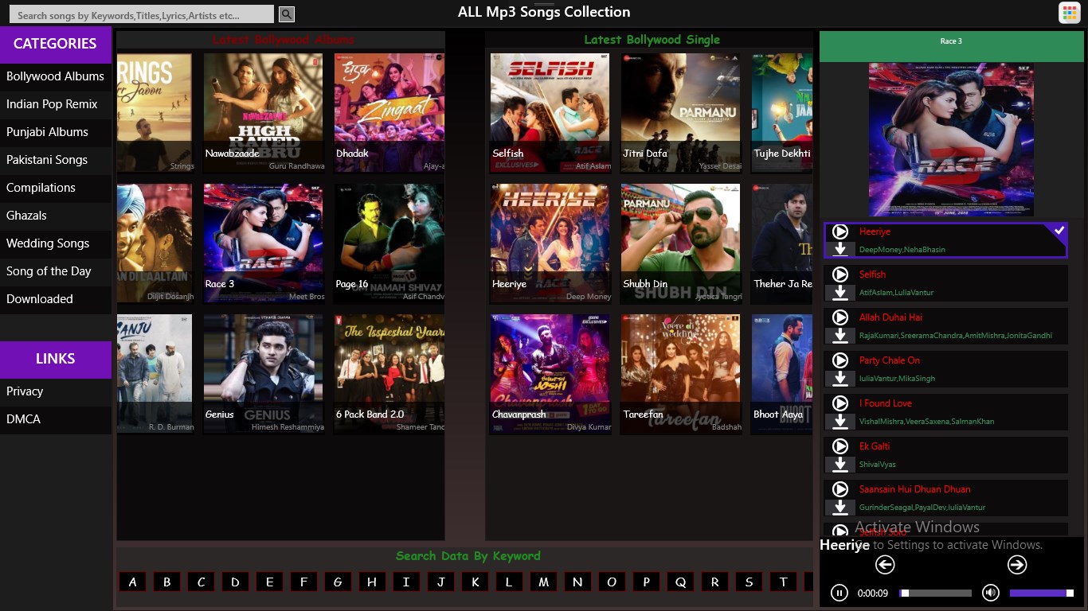Open the Tareefan single thumbnail
Viewport: 1088px width, 611px height.
coord(681,374)
